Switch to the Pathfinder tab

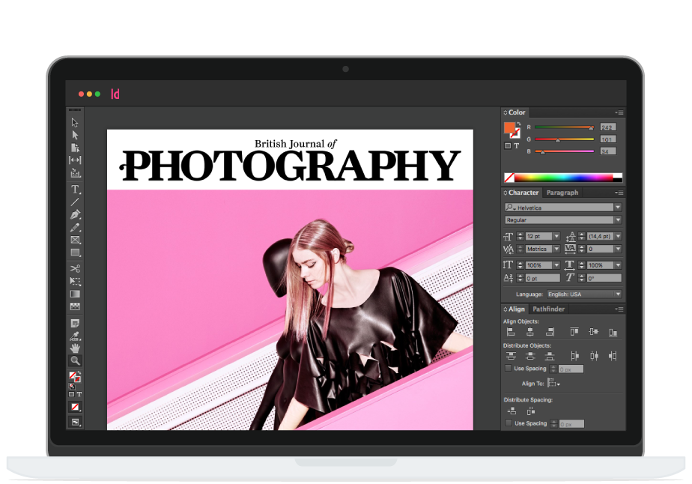[x=548, y=309]
